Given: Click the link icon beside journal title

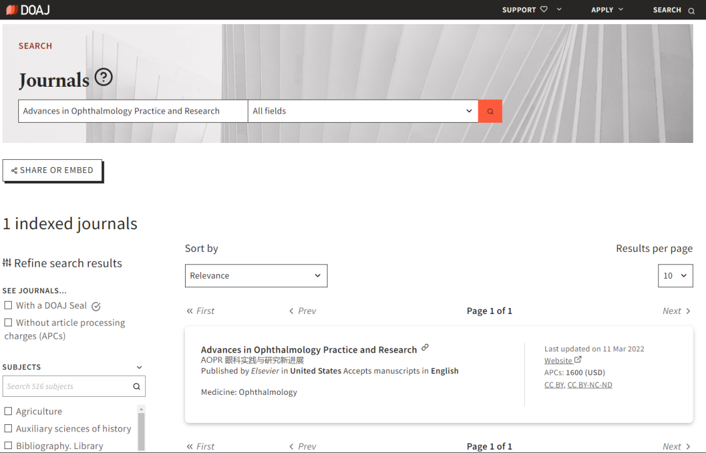Looking at the screenshot, I should coord(425,347).
